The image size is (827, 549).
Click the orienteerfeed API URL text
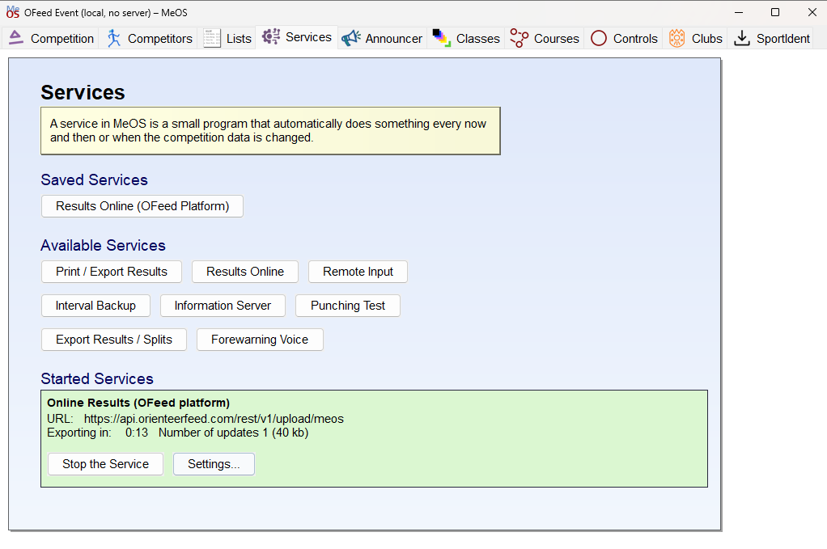(214, 419)
